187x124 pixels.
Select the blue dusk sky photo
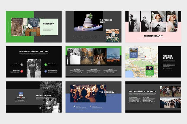pyautogui.click(x=113, y=56)
